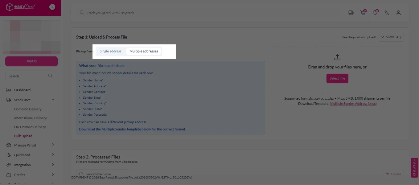
Task: Collapse the Send Parcel menu section
Action: (52, 100)
